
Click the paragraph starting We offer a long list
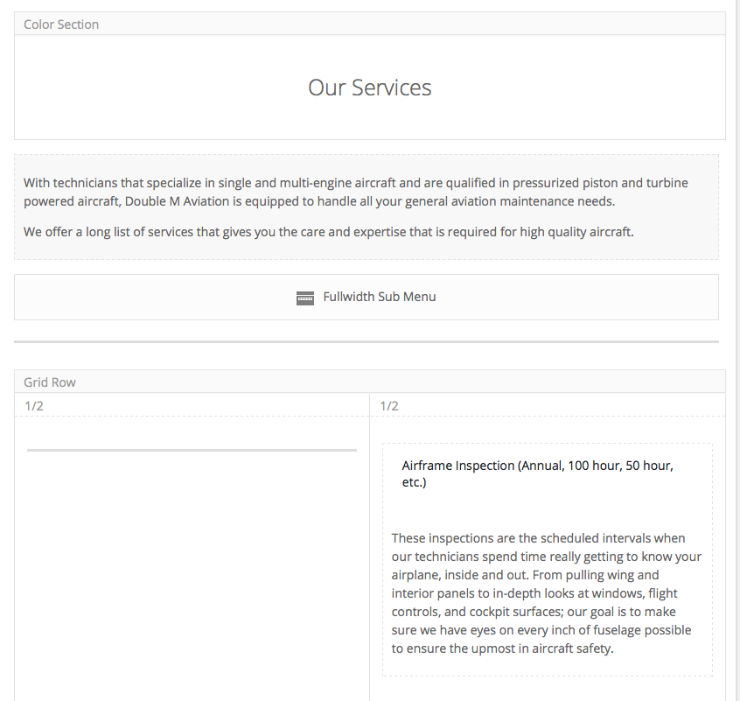(x=329, y=232)
